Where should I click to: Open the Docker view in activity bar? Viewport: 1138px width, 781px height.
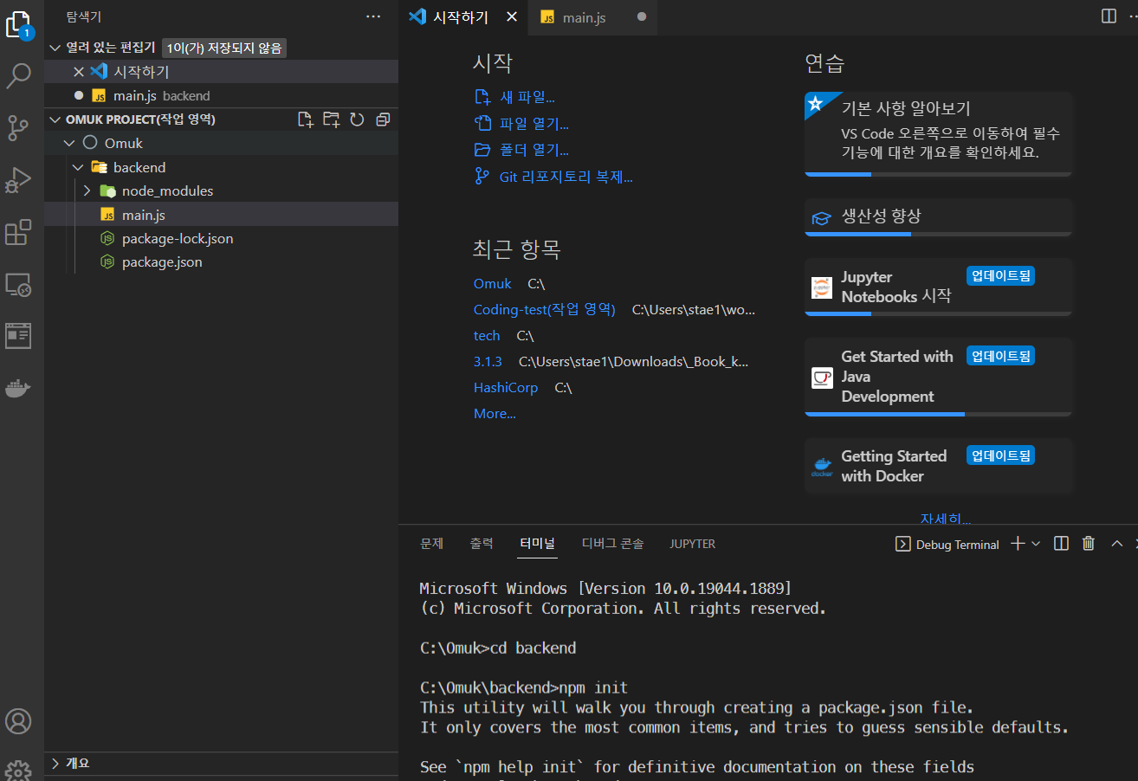coord(19,387)
